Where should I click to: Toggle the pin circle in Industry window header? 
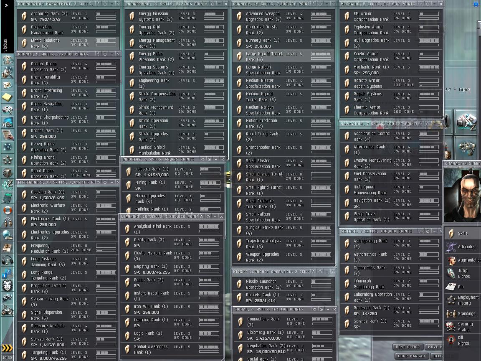click(209, 159)
